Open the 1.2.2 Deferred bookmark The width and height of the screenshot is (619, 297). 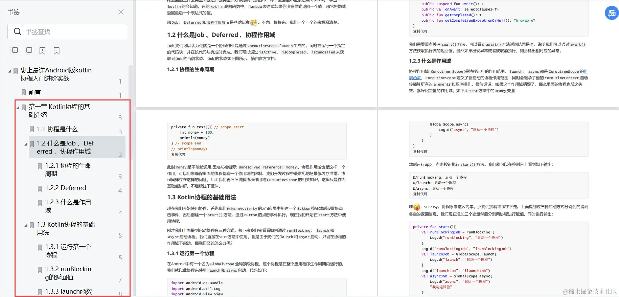coord(66,188)
